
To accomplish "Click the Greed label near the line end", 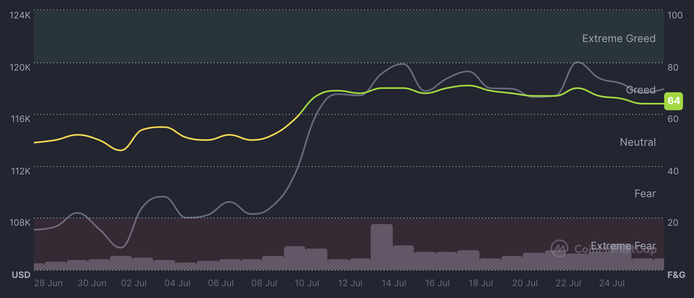I will click(640, 90).
